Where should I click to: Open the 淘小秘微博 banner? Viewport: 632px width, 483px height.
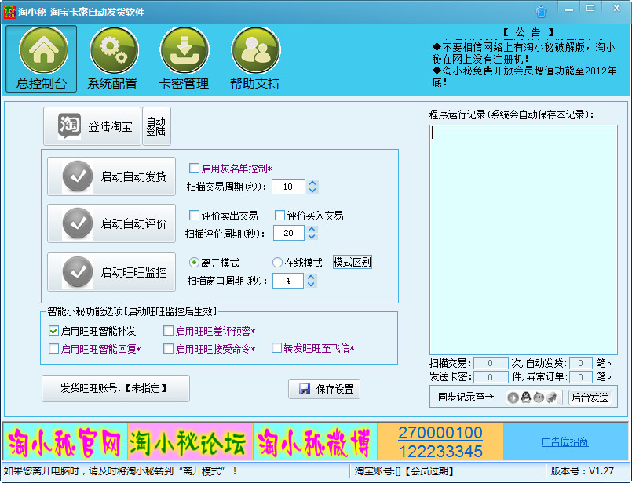tap(315, 441)
